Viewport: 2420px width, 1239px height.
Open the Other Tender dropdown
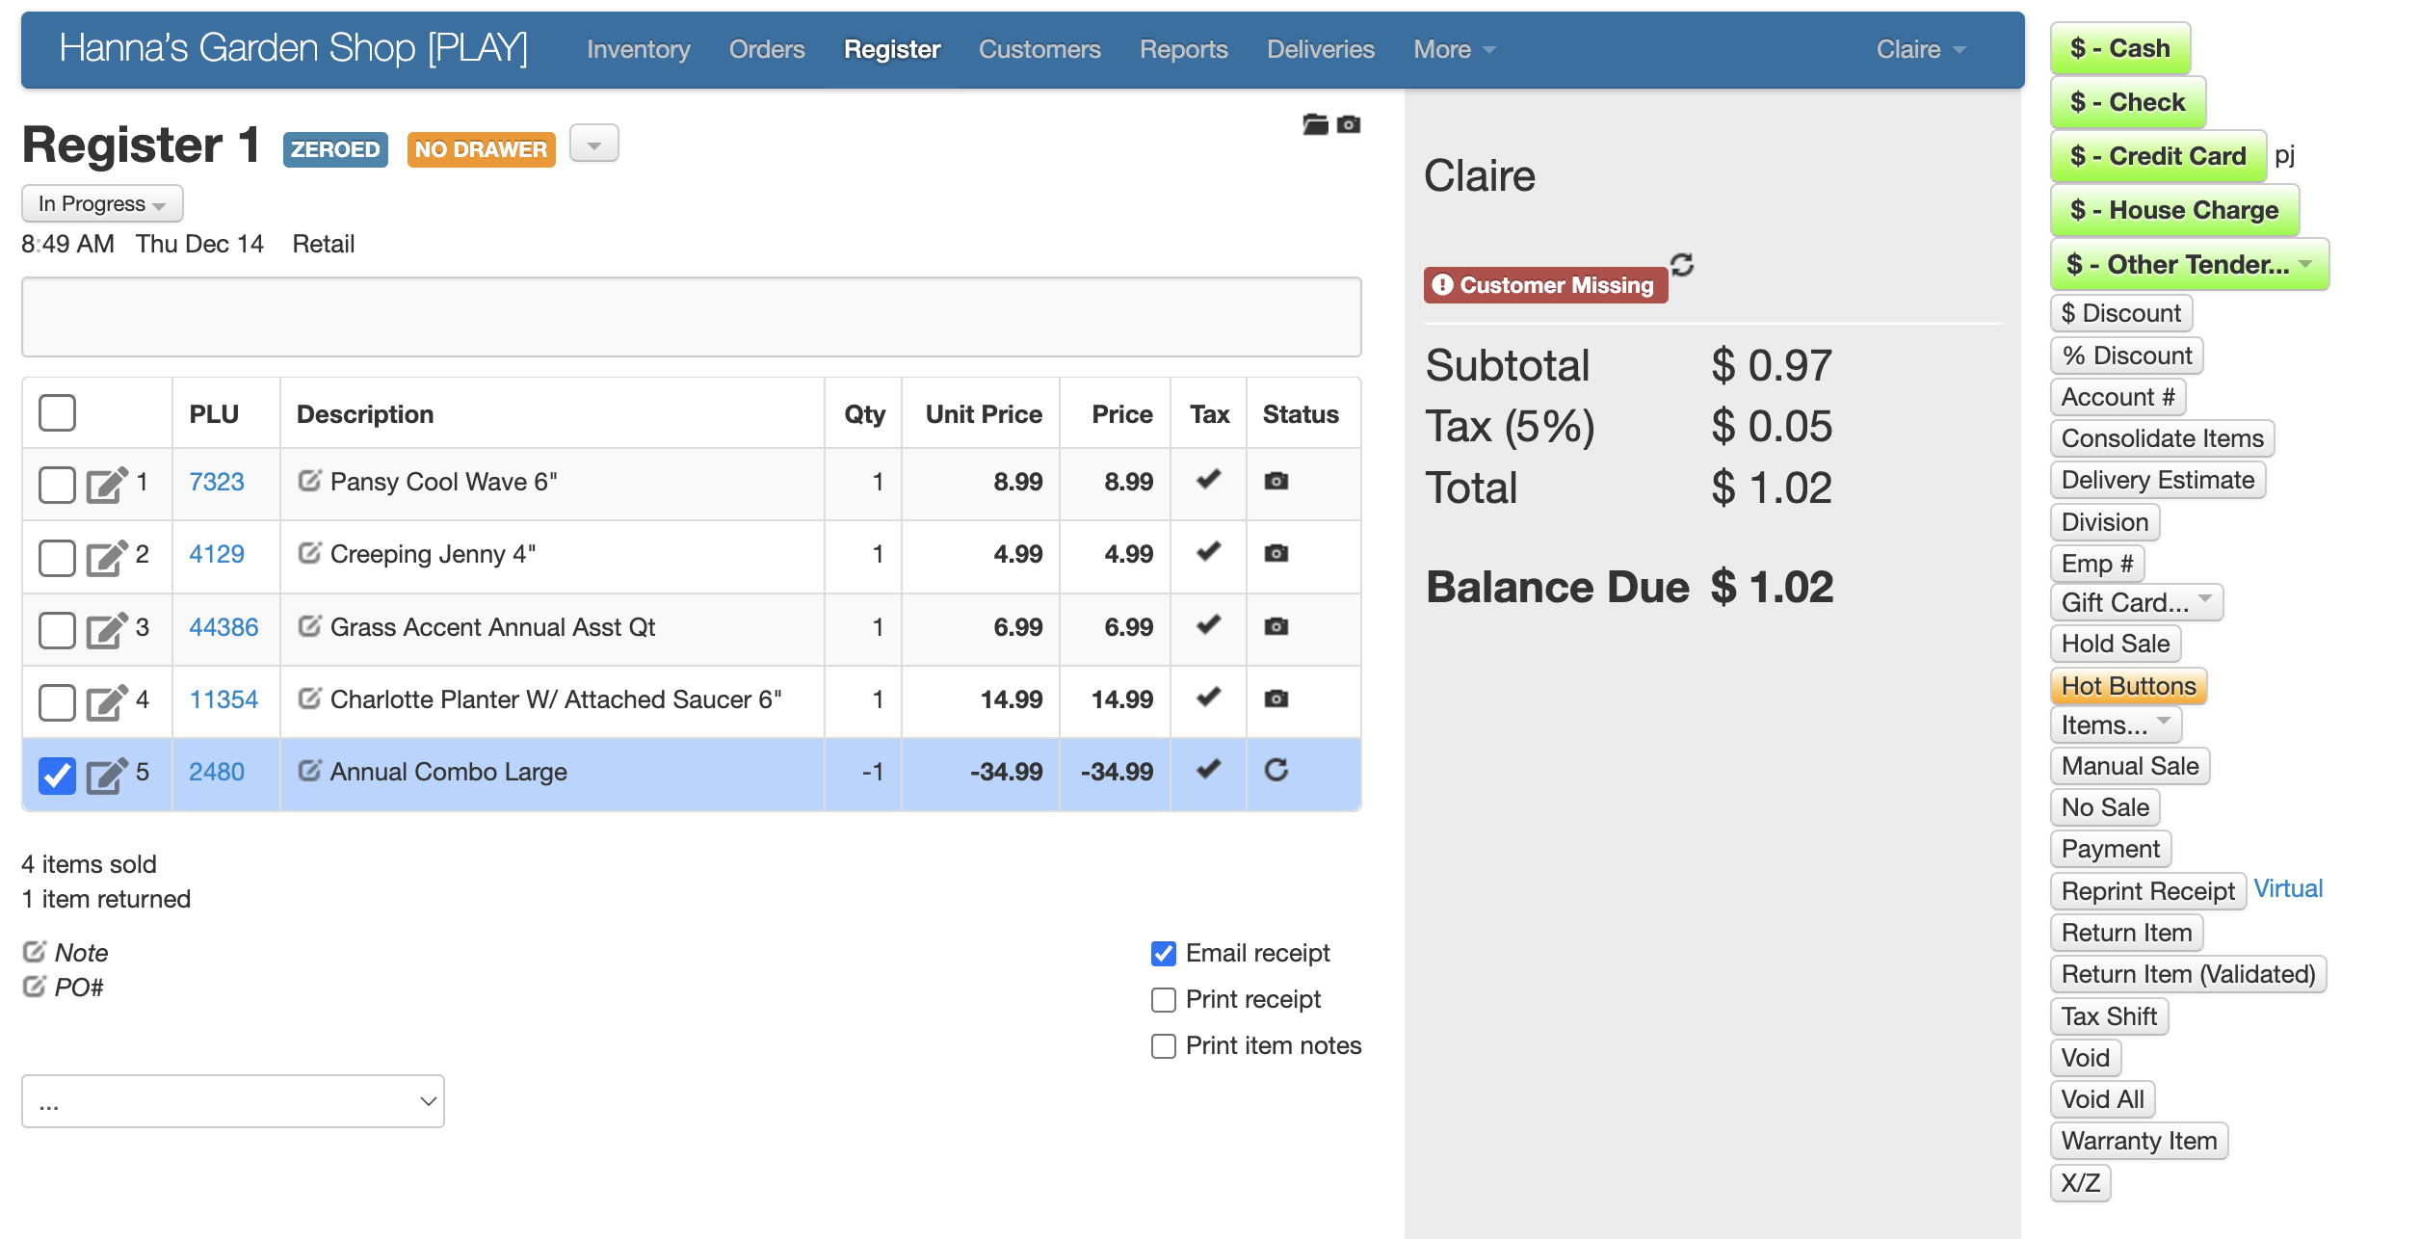tap(2188, 265)
